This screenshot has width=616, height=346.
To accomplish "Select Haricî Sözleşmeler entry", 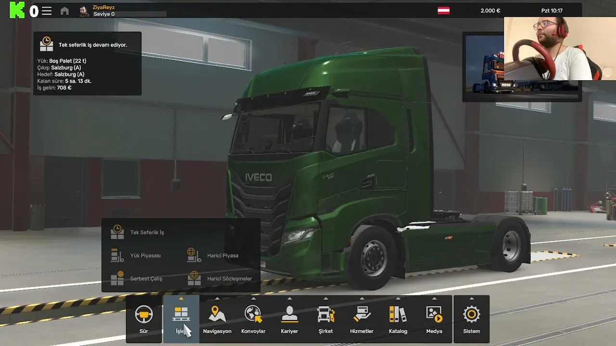I will [x=220, y=278].
